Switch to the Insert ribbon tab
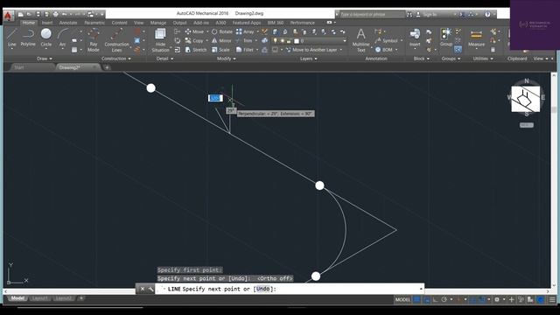Viewport: 560px width, 315px height. coord(46,23)
